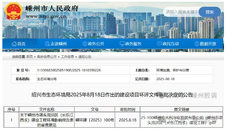Click the publication date 2025-08-18

[165, 79]
